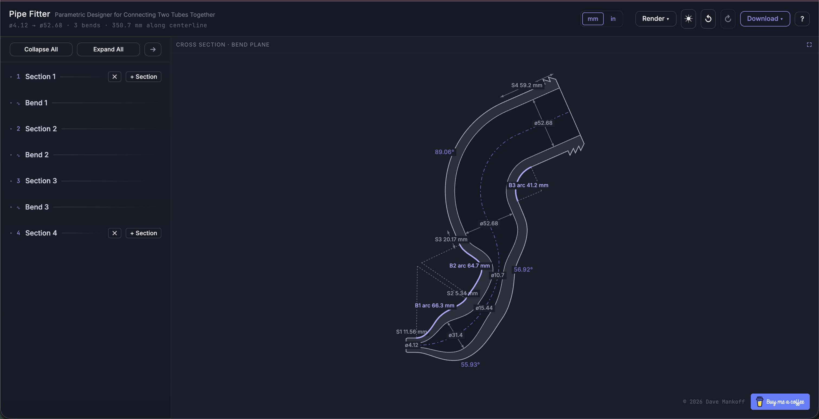The image size is (819, 419).
Task: Click the 89.06° bend angle label
Action: click(x=444, y=152)
